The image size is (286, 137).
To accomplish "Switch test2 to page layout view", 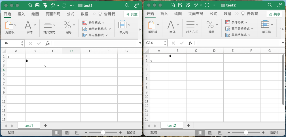I will [210, 133].
